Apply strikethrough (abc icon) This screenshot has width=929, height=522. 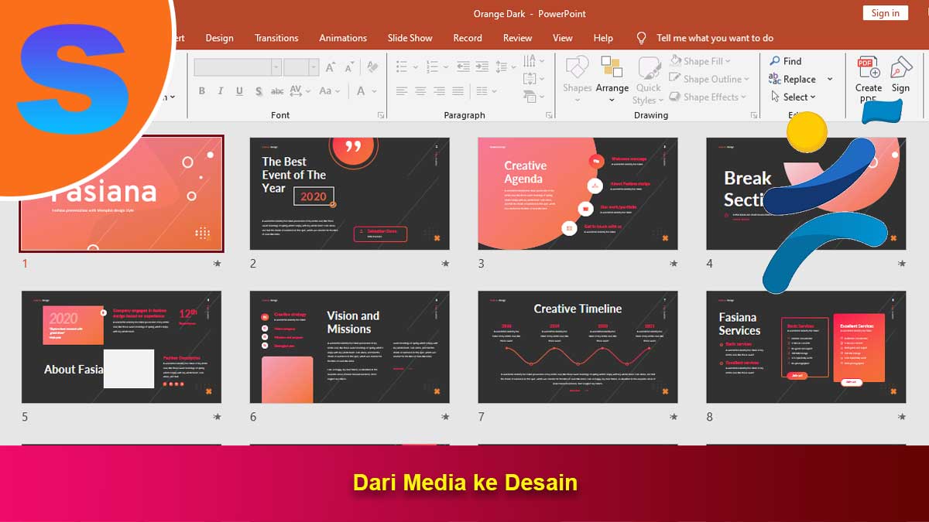pyautogui.click(x=277, y=91)
